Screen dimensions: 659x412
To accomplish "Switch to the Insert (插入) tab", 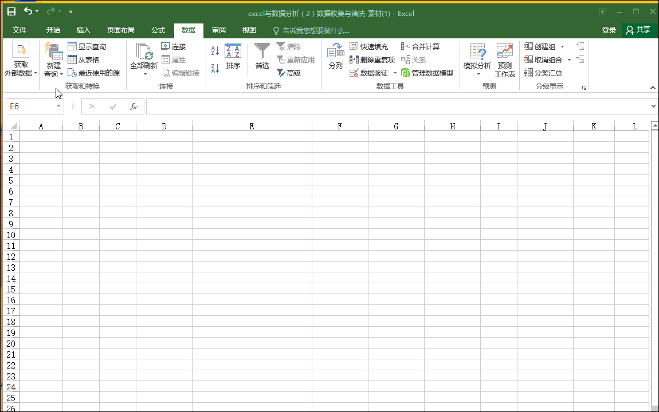I will [83, 30].
